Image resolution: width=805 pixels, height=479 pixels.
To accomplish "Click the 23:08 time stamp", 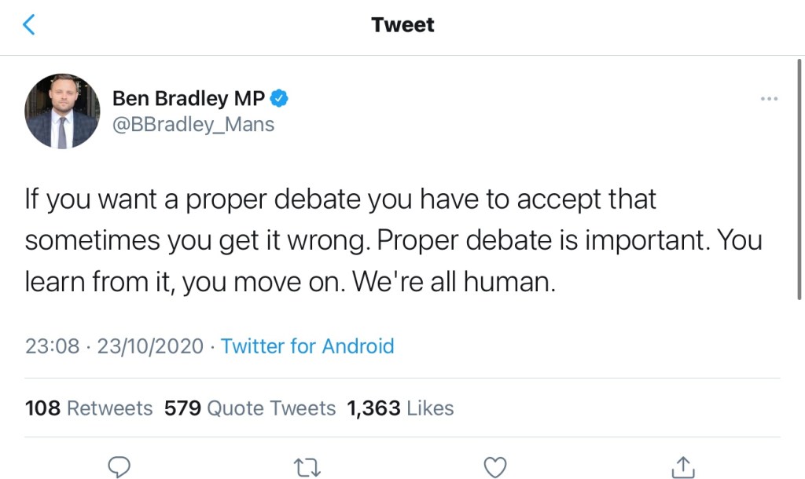I will point(52,346).
